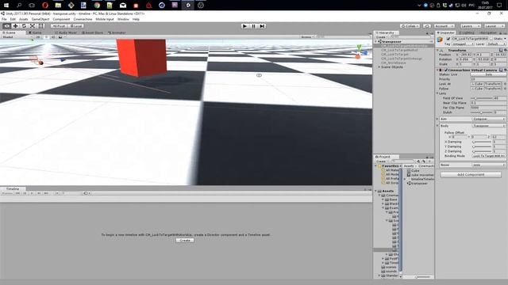
Task: Open the Lighting tab
Action: point(467,32)
